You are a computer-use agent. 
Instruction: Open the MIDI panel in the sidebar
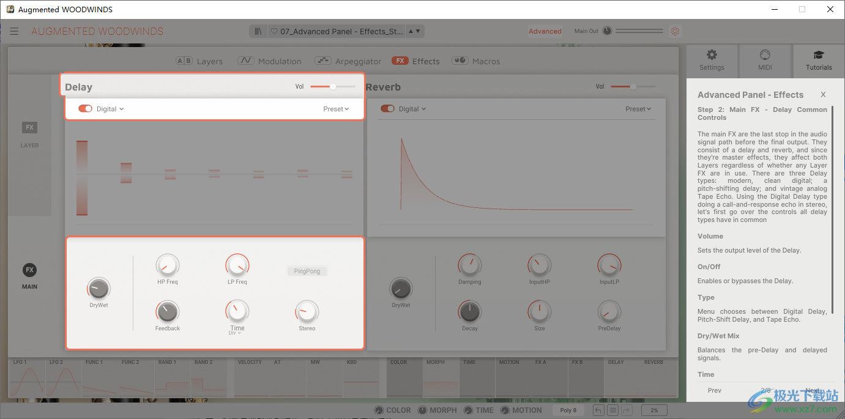pyautogui.click(x=765, y=60)
